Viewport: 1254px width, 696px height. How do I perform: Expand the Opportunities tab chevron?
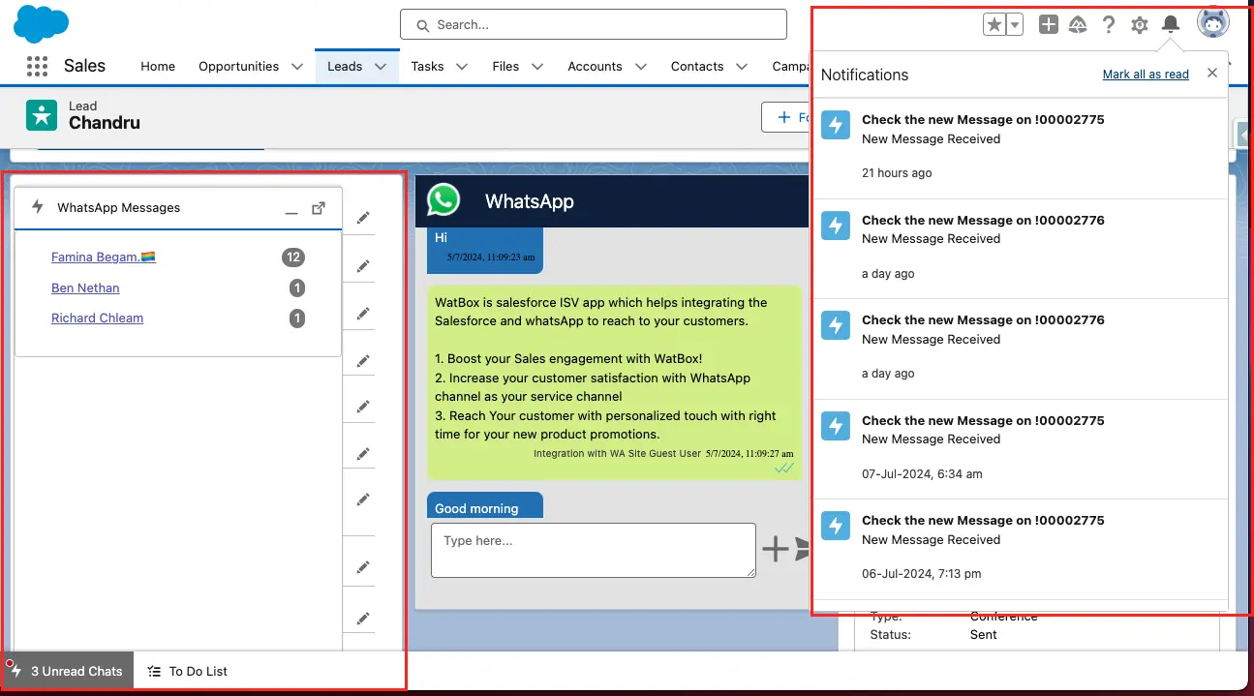pos(297,66)
